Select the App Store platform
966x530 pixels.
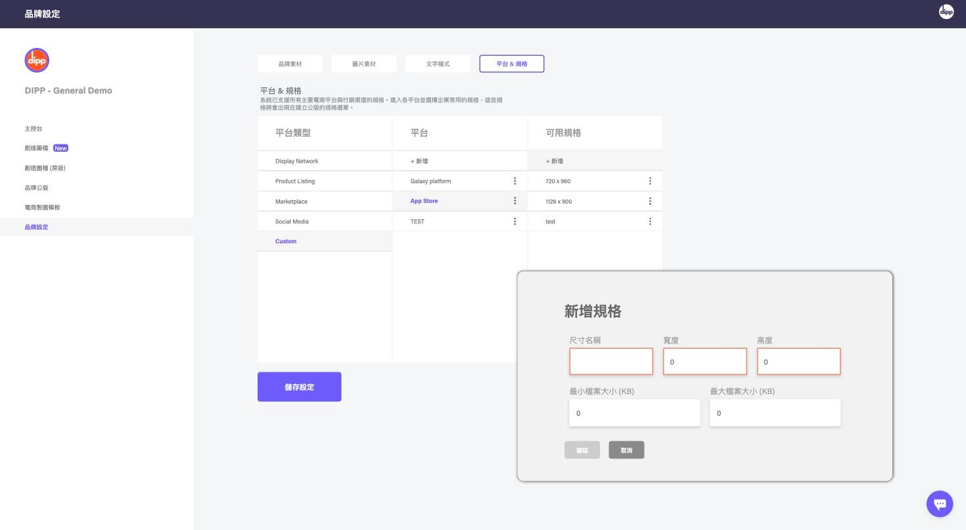click(x=459, y=201)
